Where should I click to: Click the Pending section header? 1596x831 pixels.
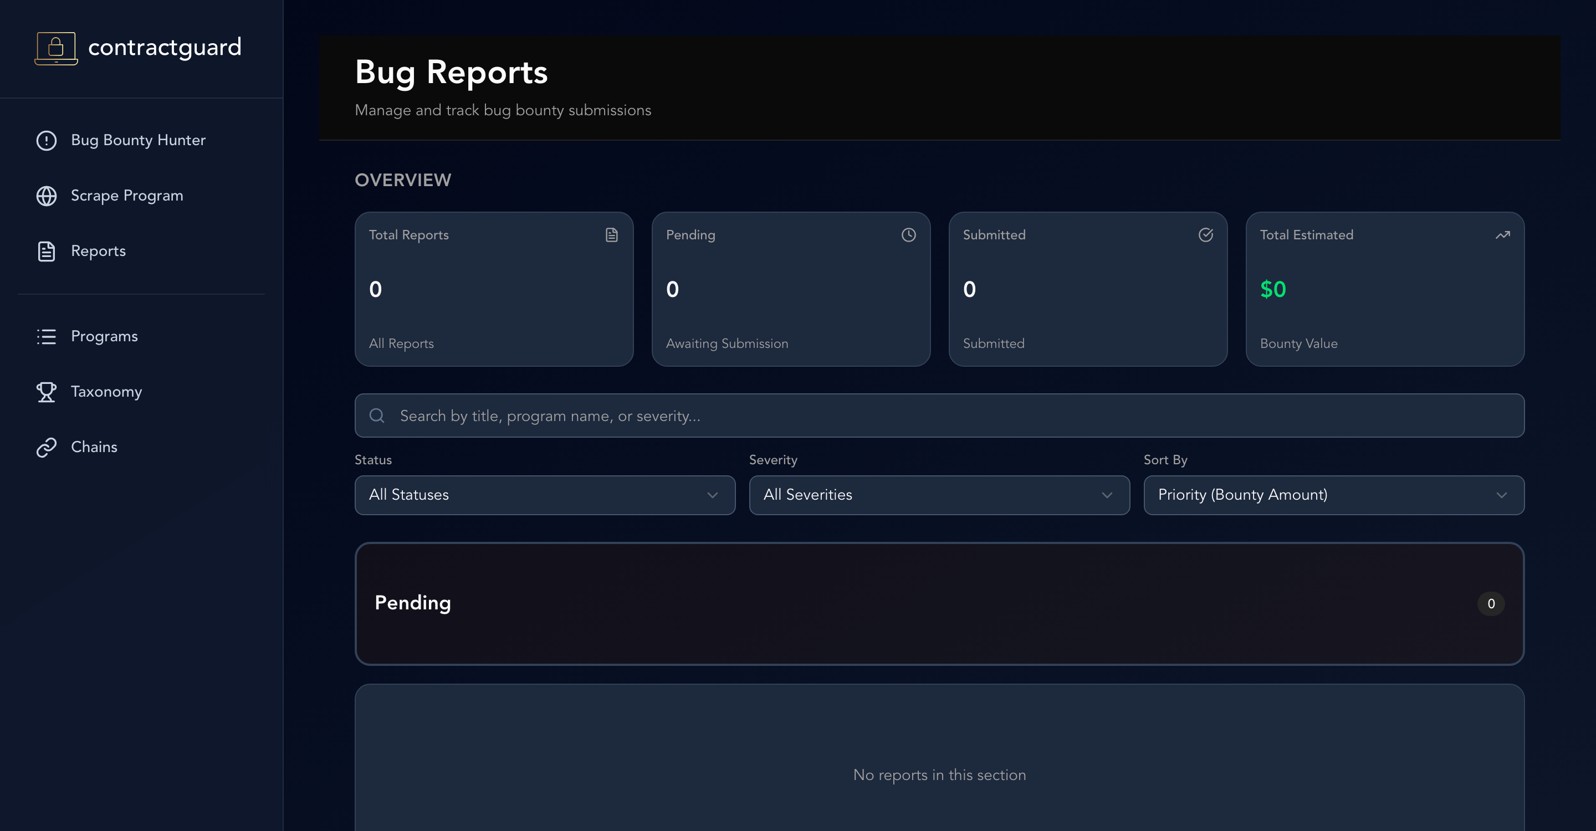(939, 604)
